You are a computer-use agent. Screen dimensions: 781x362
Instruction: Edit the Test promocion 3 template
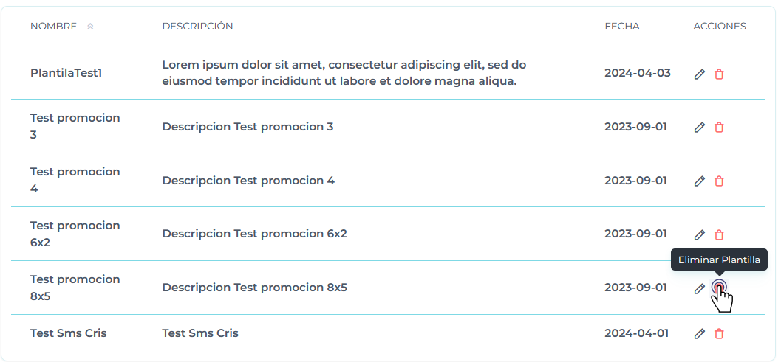coord(700,128)
